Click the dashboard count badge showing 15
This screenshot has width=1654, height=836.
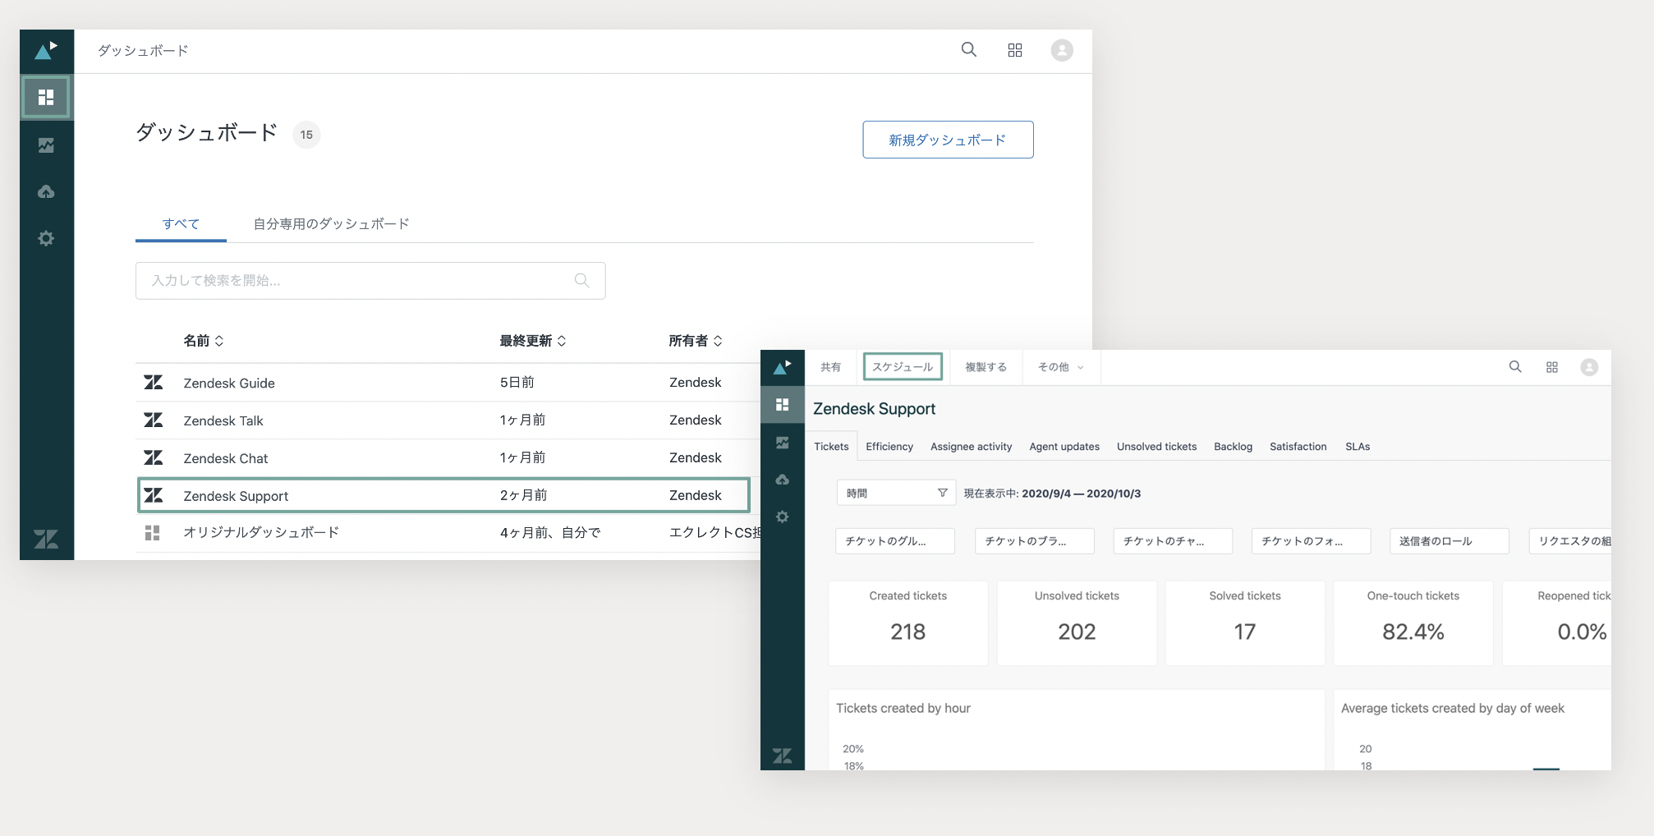click(306, 135)
